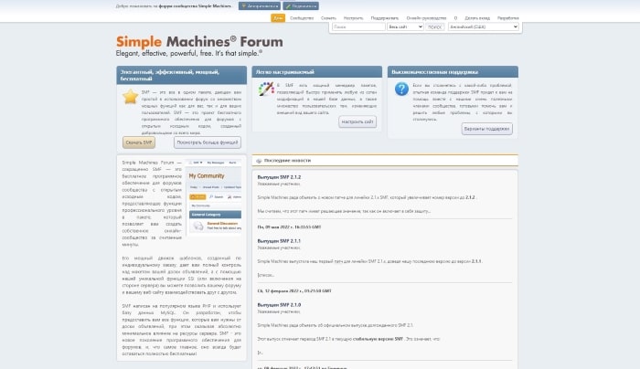Click the Последние новости (Latest news) heading
Viewport: 640px width, 369px height.
pyautogui.click(x=287, y=161)
